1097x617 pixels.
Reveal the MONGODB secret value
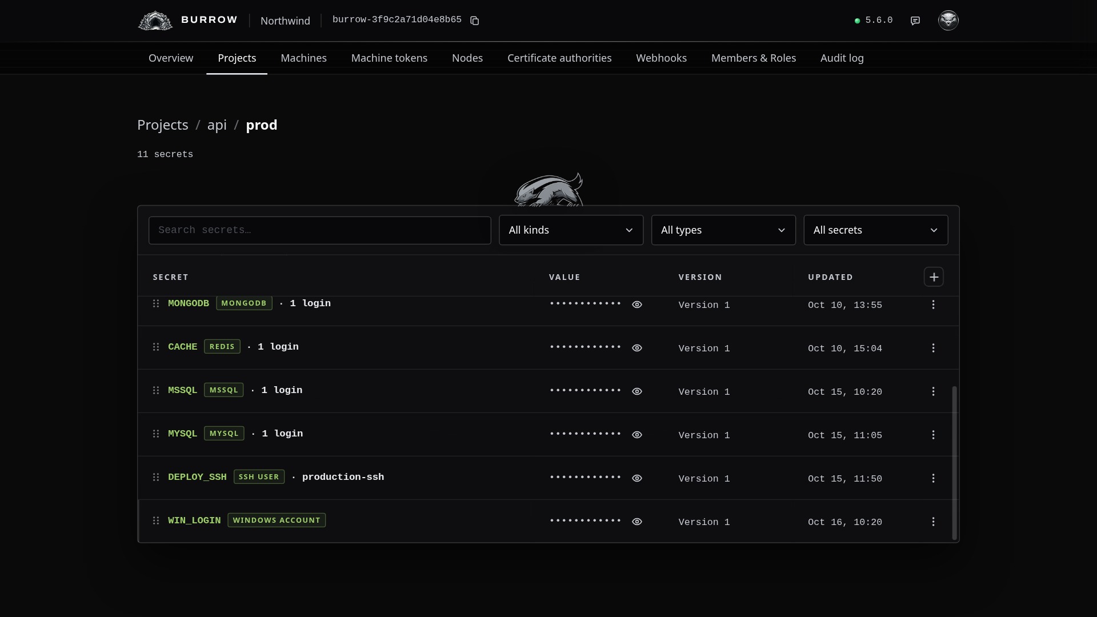point(637,305)
